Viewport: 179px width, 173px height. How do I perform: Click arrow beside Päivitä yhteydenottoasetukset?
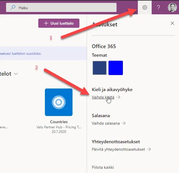(x=149, y=150)
